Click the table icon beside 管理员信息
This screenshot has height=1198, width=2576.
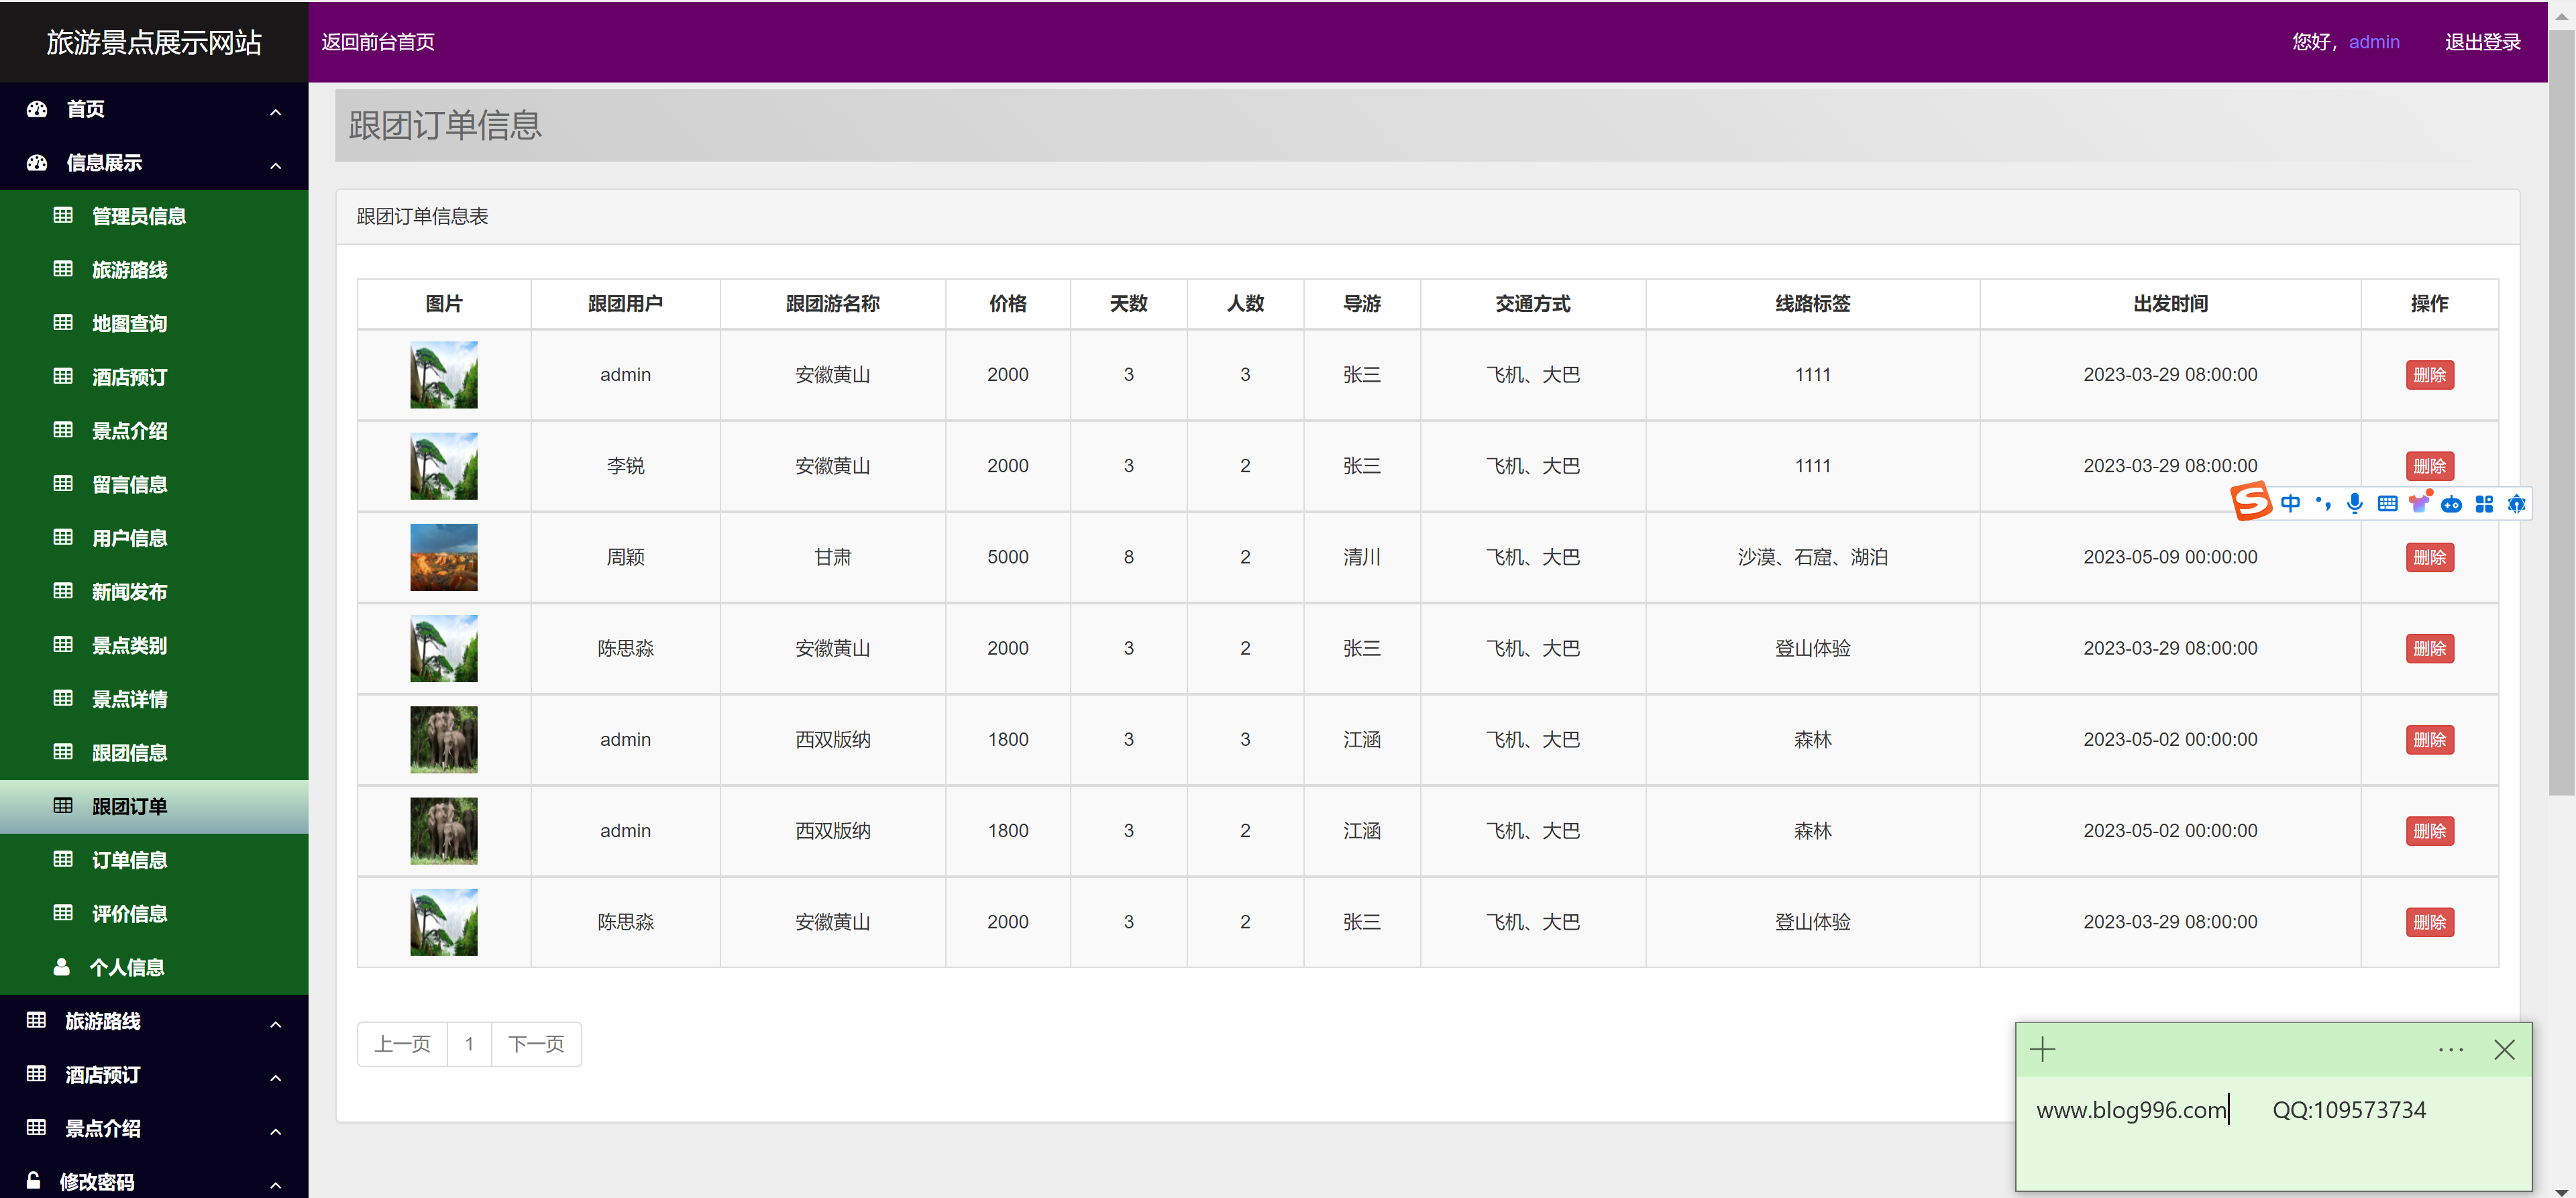pyautogui.click(x=63, y=215)
